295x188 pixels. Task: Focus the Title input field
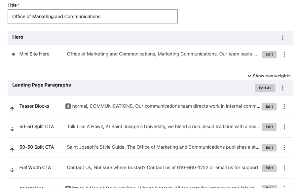tap(92, 17)
